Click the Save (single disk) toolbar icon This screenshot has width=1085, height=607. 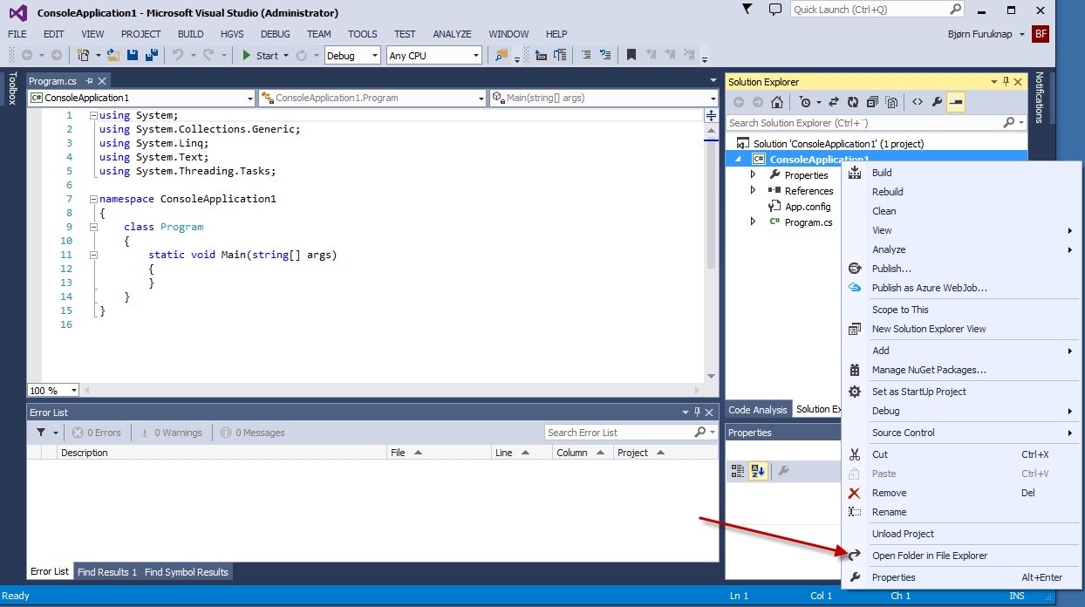pyautogui.click(x=133, y=55)
